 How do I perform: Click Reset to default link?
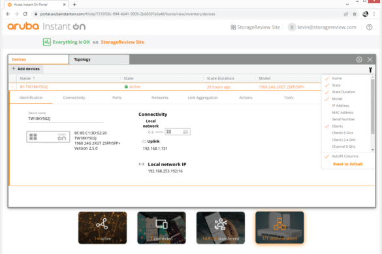[x=347, y=164]
